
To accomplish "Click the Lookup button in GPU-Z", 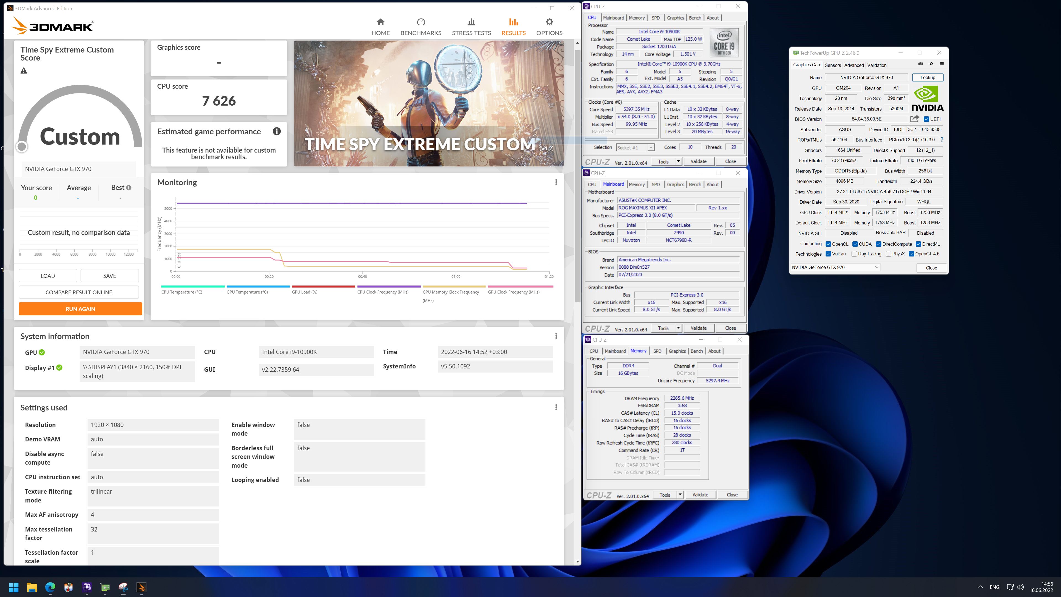I will point(928,77).
